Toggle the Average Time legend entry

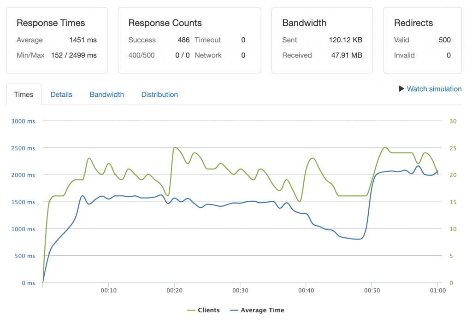coord(257,310)
